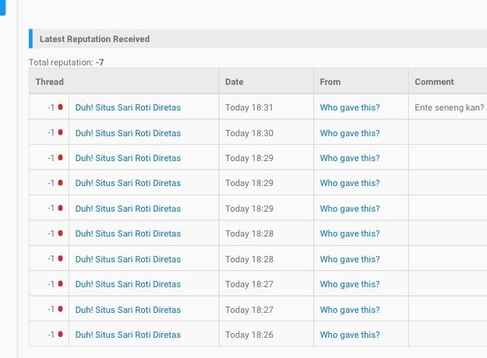Click the Date column header
Image resolution: width=487 pixels, height=358 pixels.
point(234,82)
